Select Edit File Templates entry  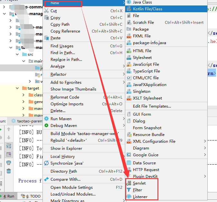[166, 106]
